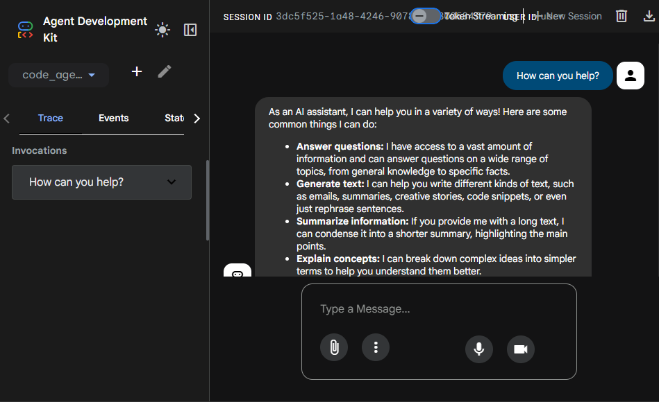Start voice input with the microphone icon

coord(478,349)
